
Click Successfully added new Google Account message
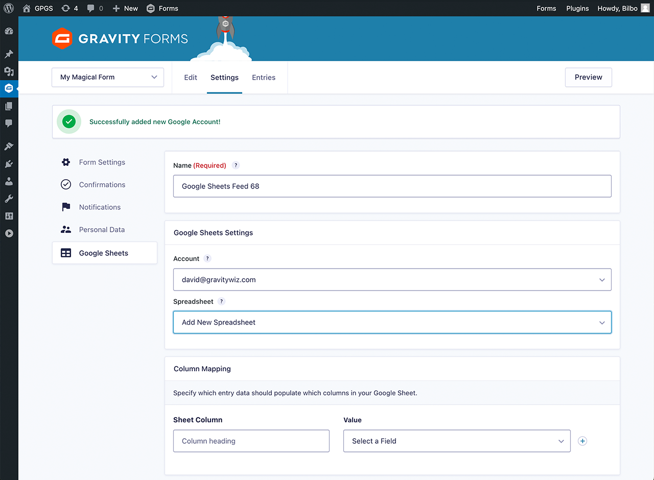[x=155, y=122]
